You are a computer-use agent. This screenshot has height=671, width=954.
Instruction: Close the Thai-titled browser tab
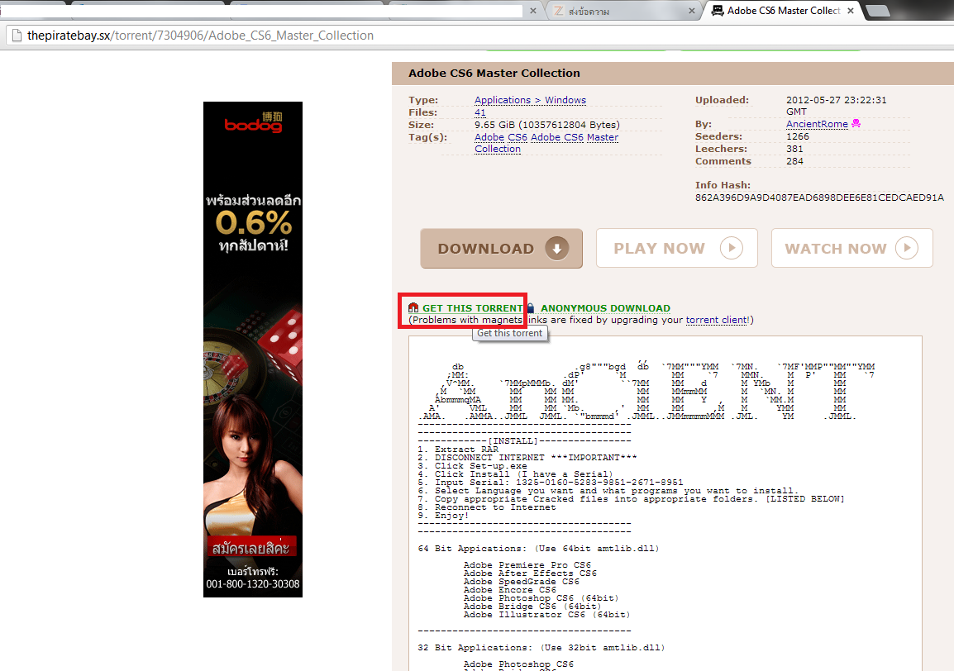pyautogui.click(x=692, y=11)
